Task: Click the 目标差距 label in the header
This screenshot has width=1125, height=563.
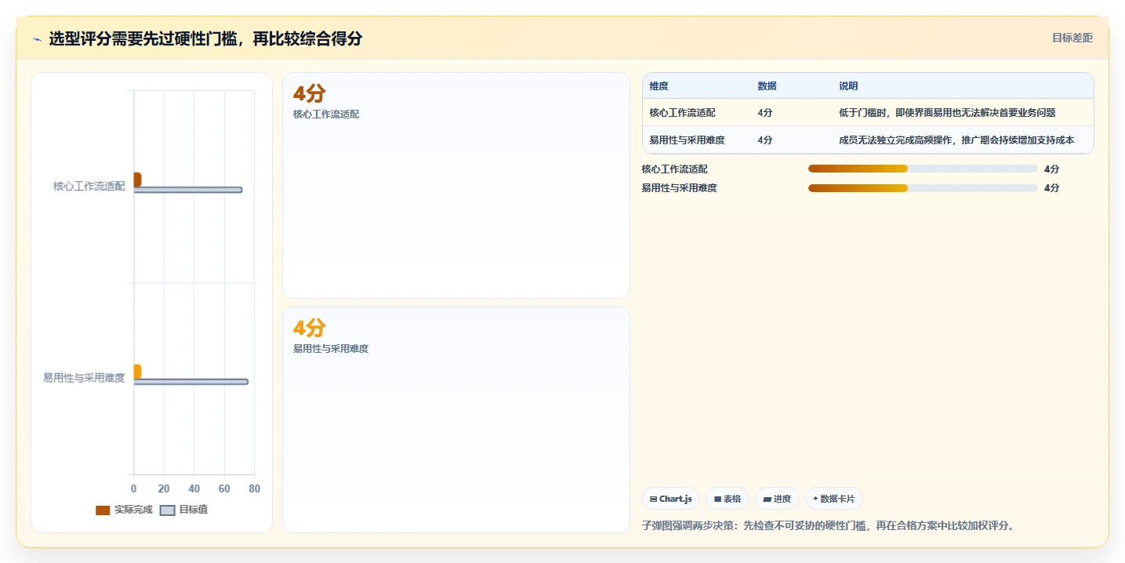Action: pyautogui.click(x=1072, y=38)
